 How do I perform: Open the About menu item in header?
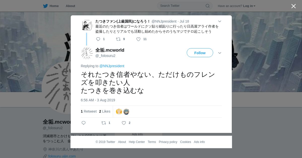coord(70,6)
